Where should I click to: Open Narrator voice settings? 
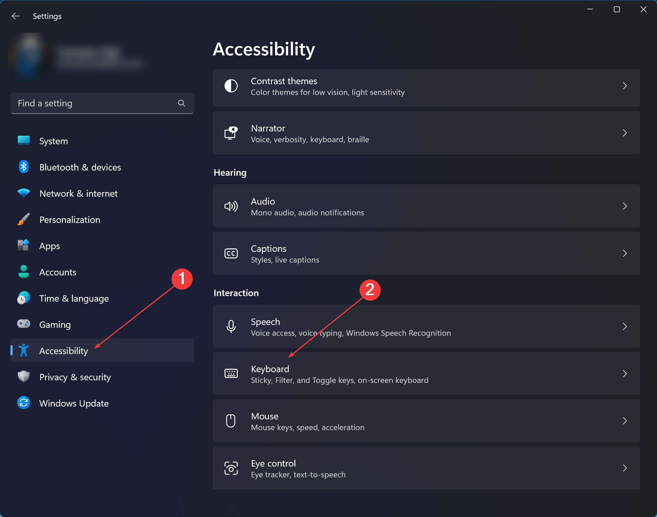tap(427, 133)
